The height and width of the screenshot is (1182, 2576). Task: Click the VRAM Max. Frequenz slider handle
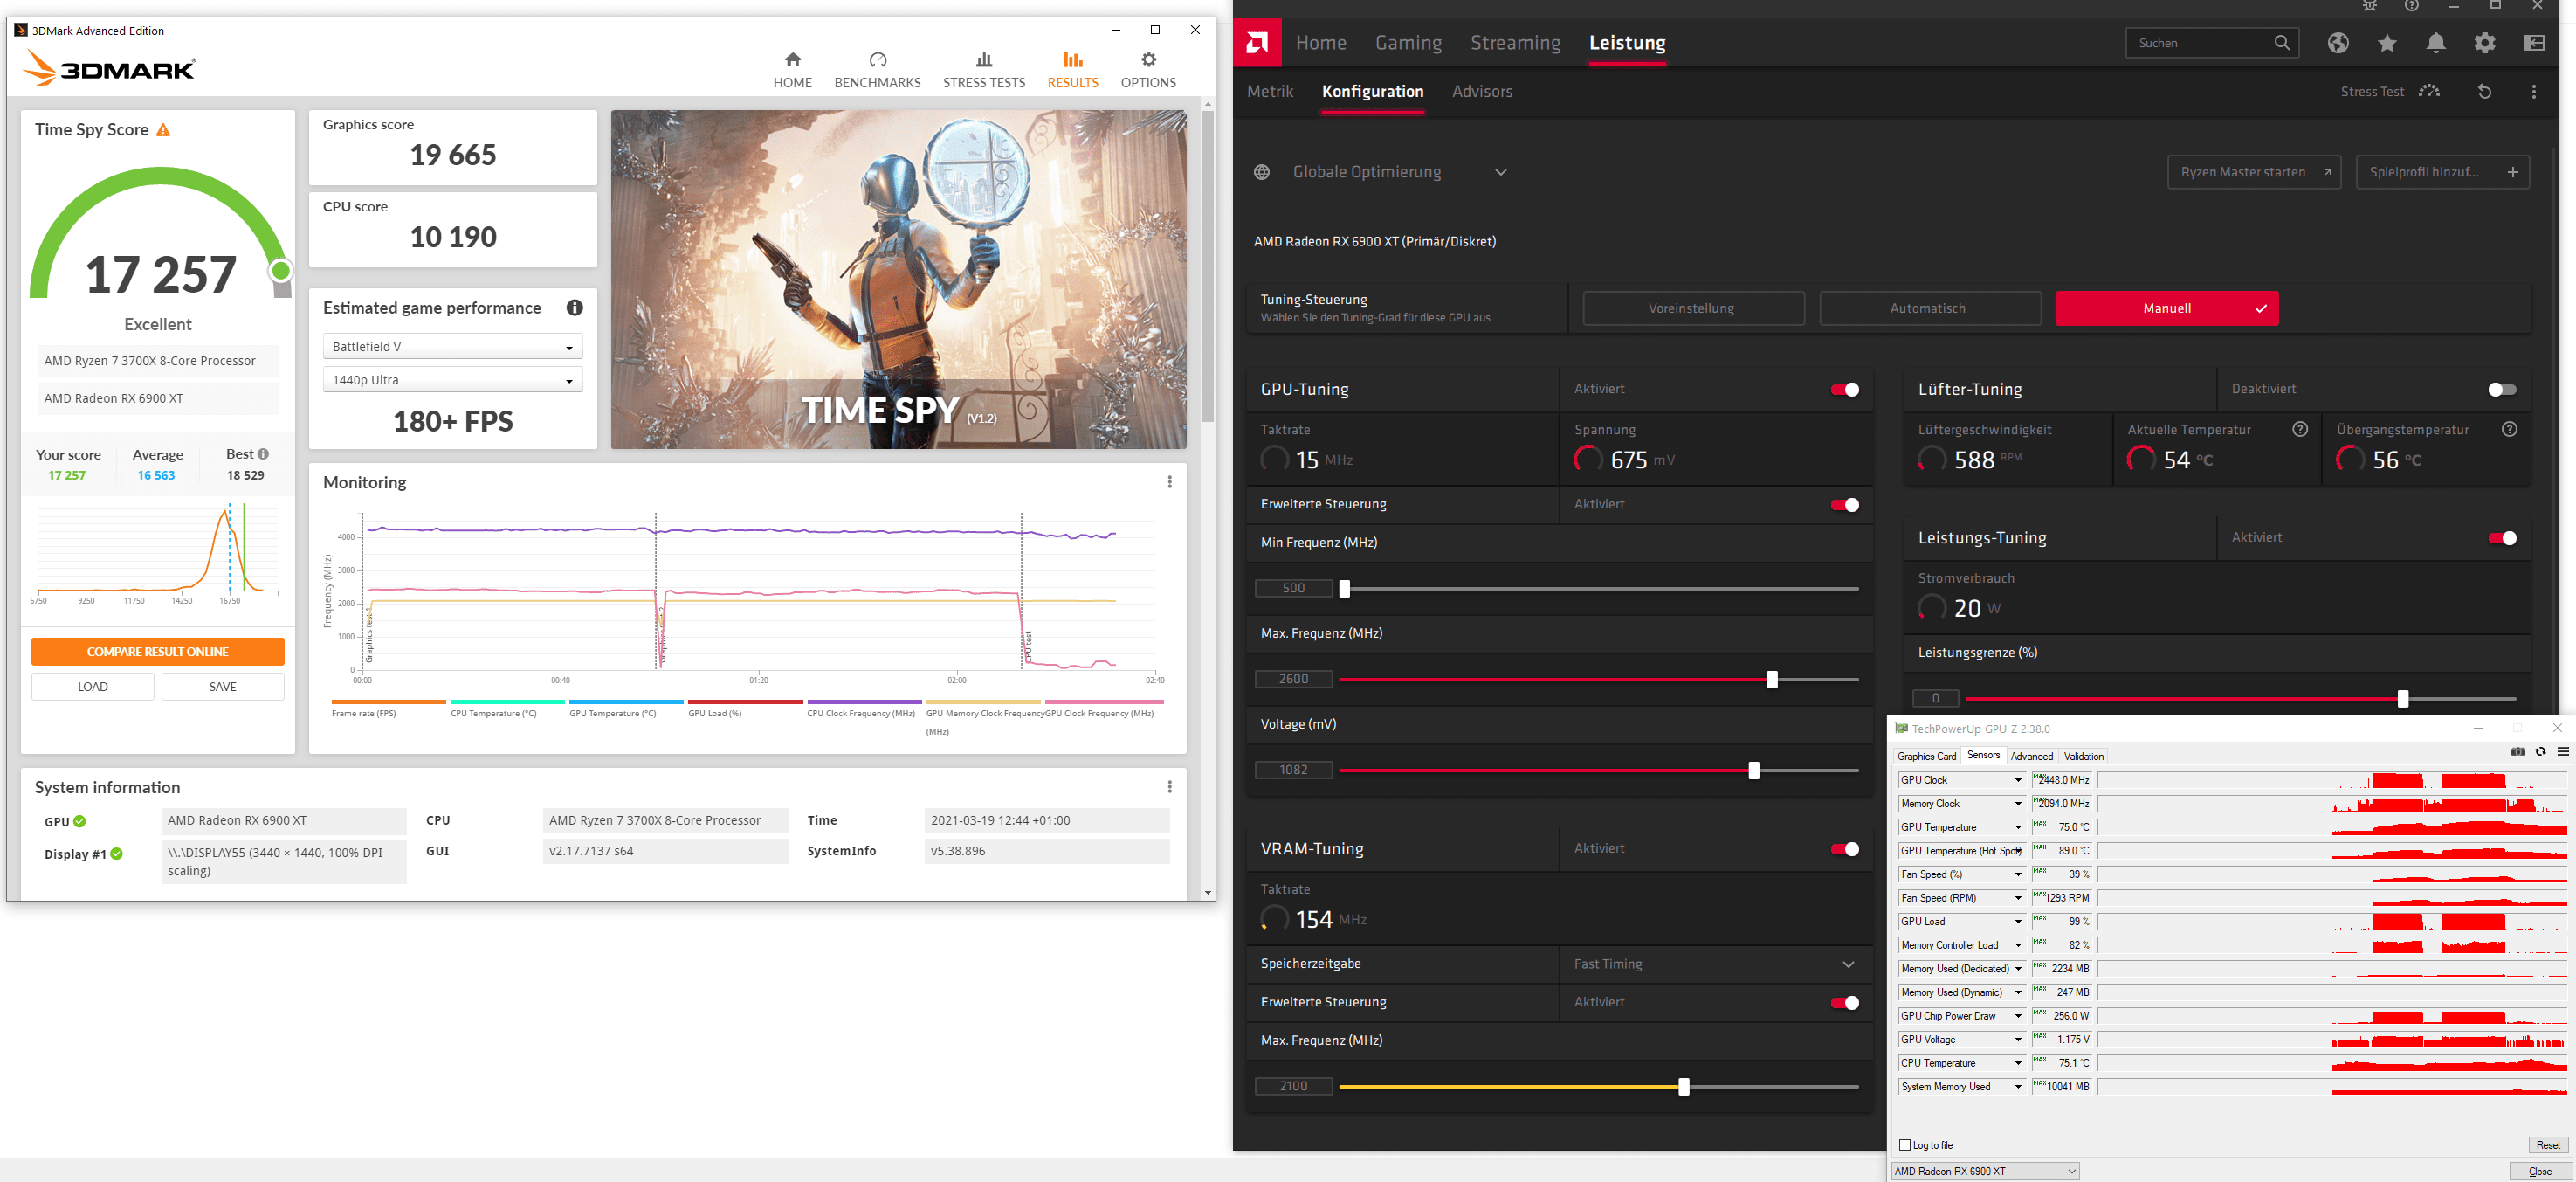coord(1683,1087)
